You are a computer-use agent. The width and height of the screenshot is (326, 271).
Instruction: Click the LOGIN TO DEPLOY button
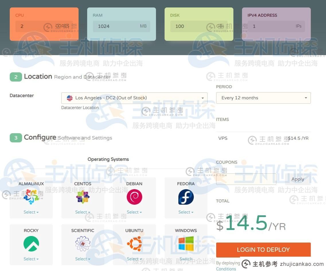263,249
